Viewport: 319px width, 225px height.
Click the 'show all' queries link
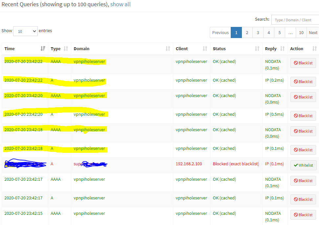click(120, 4)
